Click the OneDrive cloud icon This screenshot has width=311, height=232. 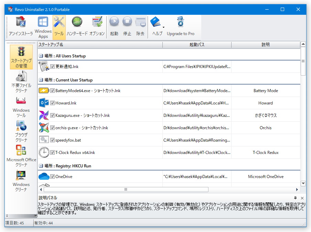(44, 176)
